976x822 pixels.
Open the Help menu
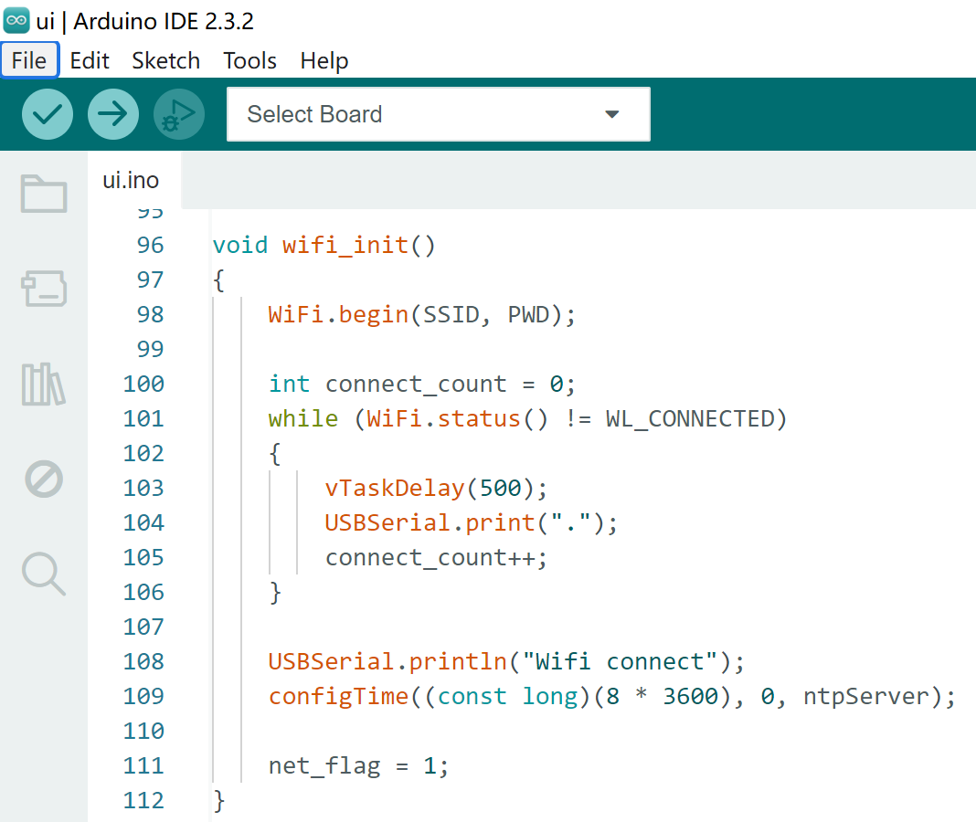(324, 60)
